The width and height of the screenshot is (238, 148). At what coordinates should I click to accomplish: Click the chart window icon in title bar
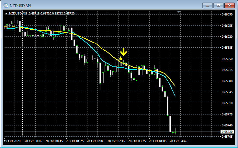click(6, 5)
